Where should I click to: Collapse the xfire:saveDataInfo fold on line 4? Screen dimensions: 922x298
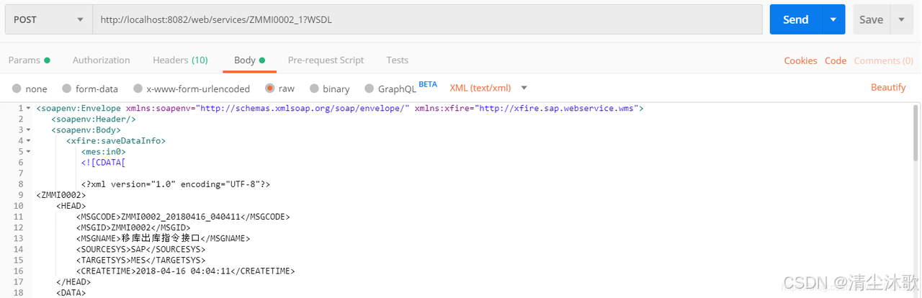pyautogui.click(x=28, y=141)
